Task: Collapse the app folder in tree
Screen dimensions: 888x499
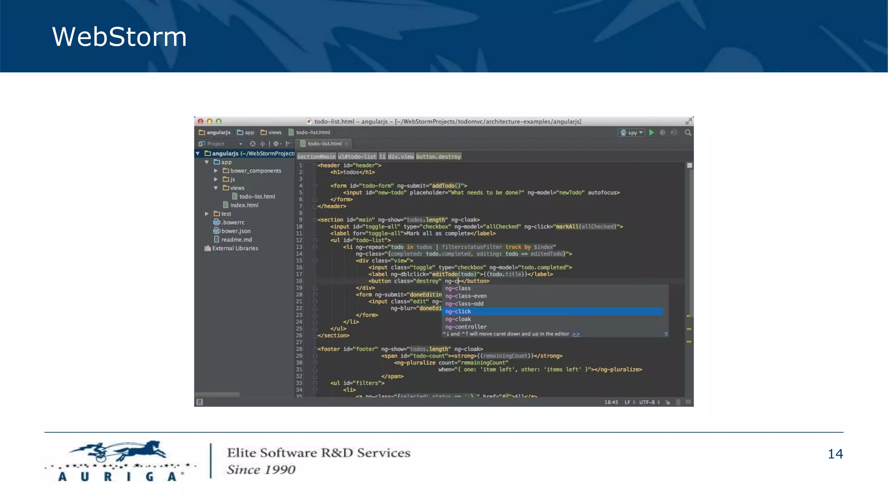Action: pyautogui.click(x=207, y=162)
